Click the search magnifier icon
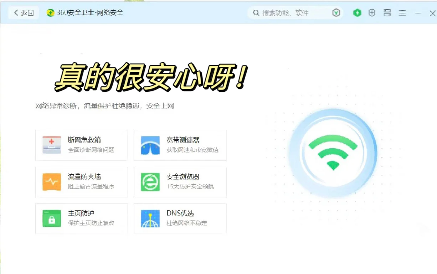The image size is (437, 274). click(x=256, y=12)
